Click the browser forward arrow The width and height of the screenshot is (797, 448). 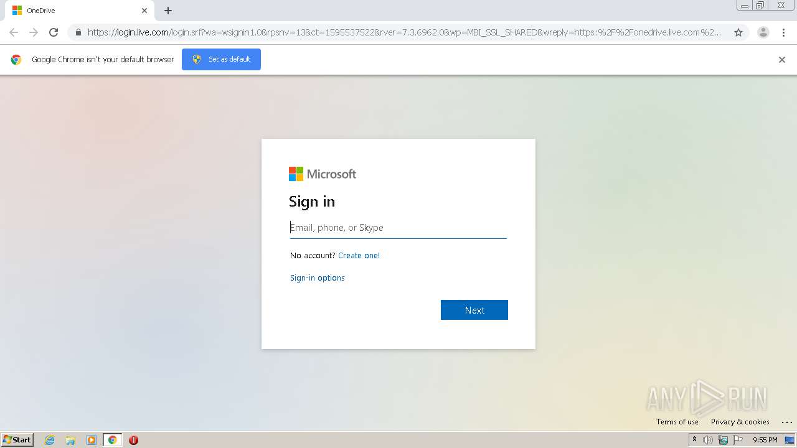[34, 32]
